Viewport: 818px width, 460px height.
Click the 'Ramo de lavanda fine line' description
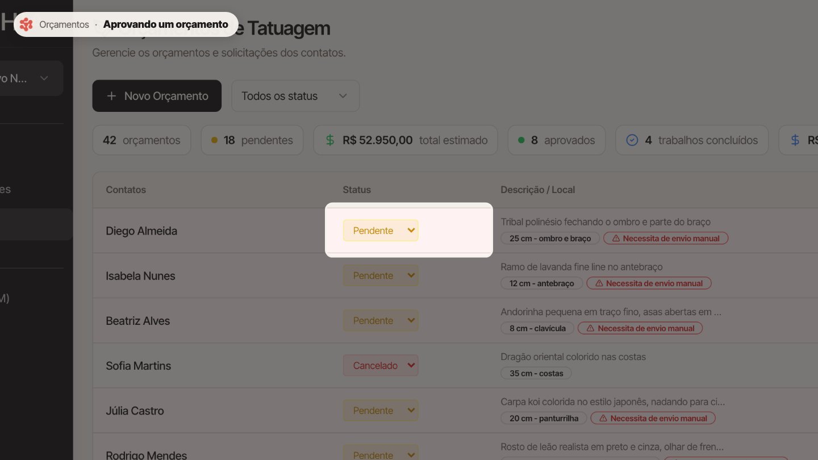click(x=582, y=267)
